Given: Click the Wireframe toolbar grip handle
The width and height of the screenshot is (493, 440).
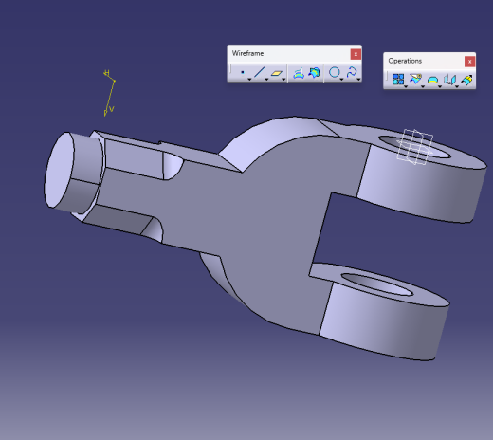Looking at the screenshot, I should pos(230,69).
